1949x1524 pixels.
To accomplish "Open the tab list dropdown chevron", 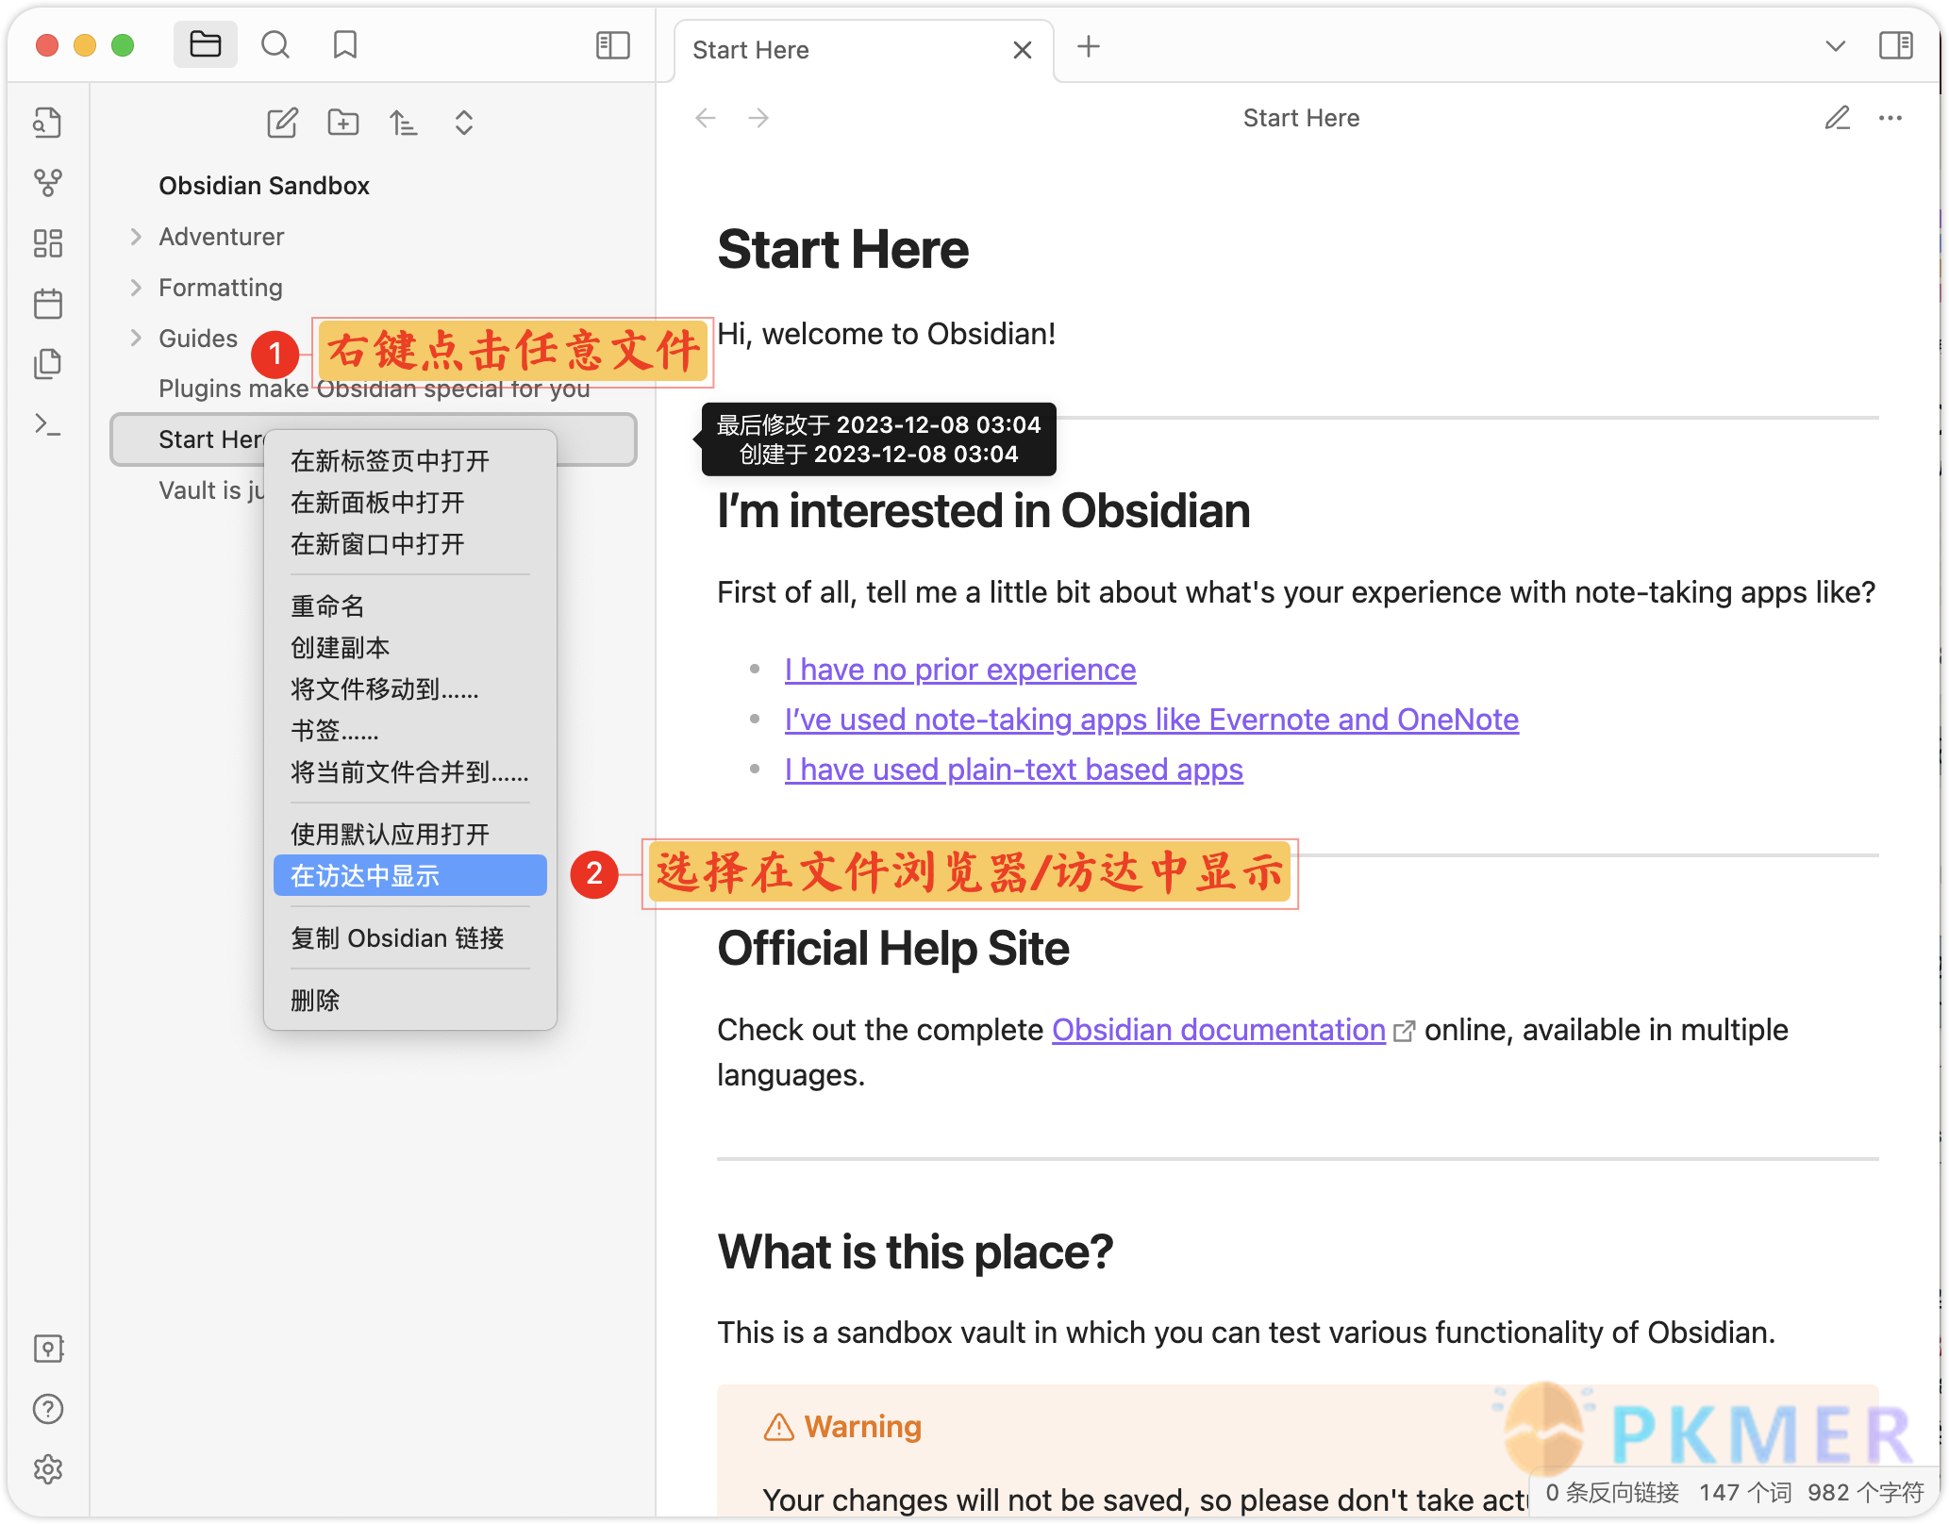I will click(x=1835, y=45).
